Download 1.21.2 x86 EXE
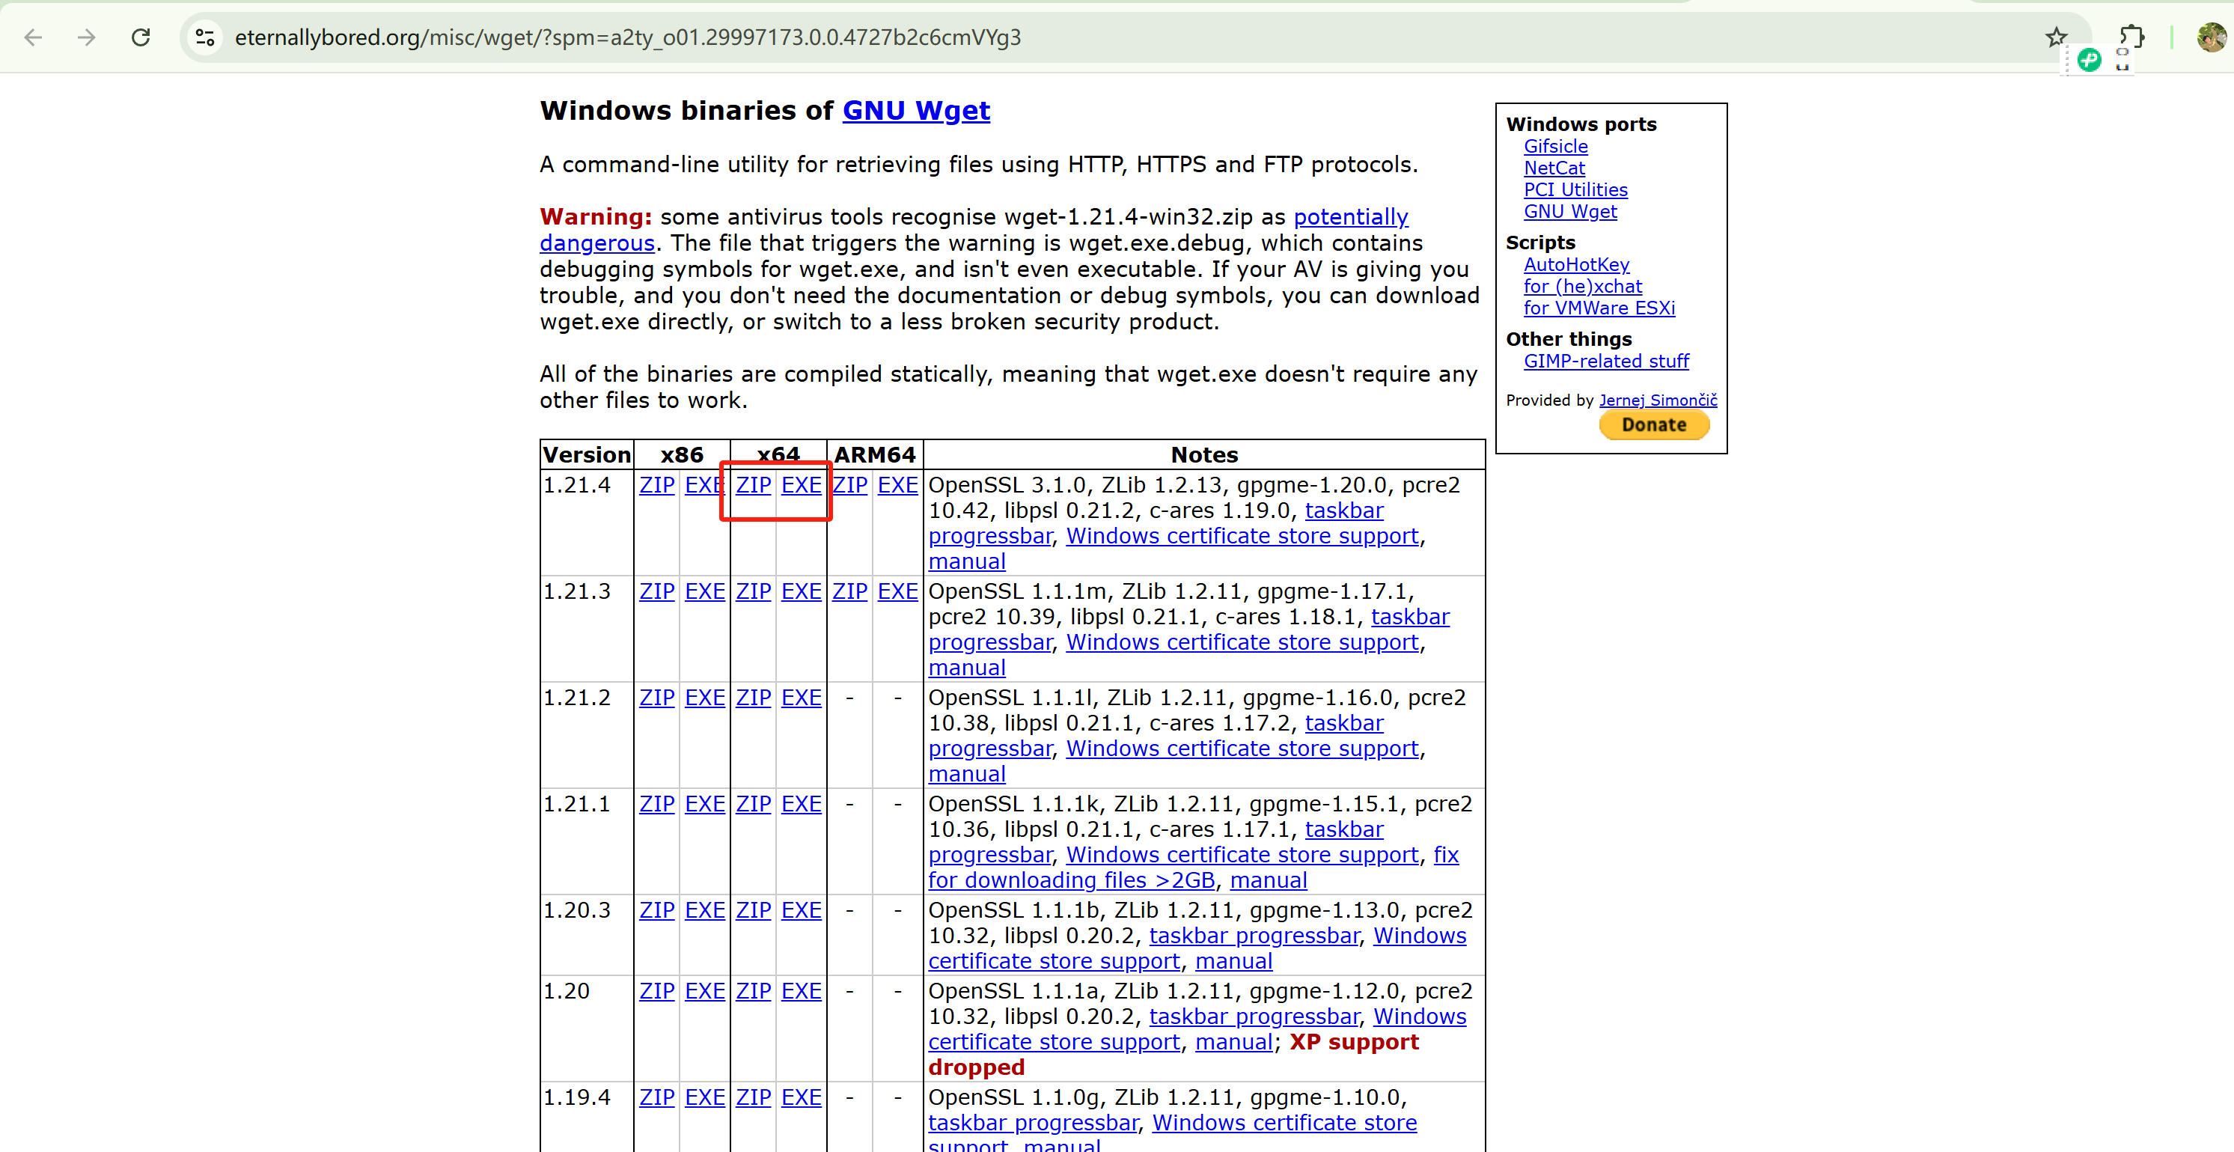 pos(704,698)
